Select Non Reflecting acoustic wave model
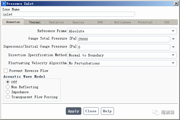Viewport: 180px width, 120px height. point(8,87)
